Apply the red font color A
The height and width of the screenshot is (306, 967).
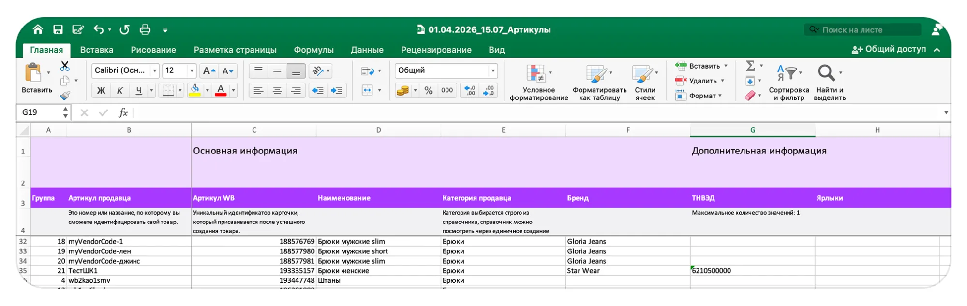point(221,90)
